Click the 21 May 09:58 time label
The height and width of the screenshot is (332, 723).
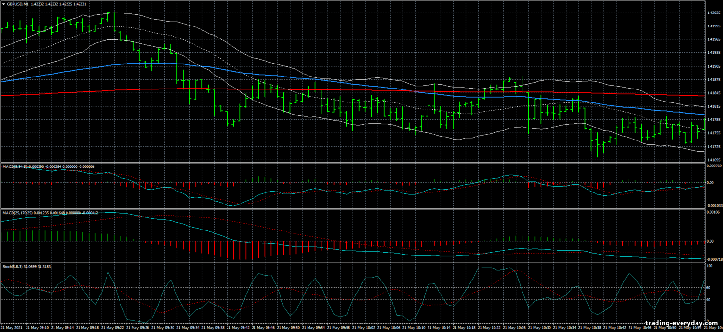[x=338, y=328]
